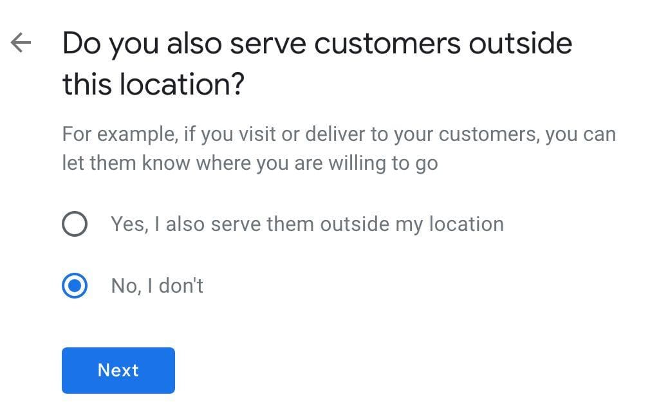The height and width of the screenshot is (413, 659).
Task: Click the back arrow icon
Action: click(21, 43)
